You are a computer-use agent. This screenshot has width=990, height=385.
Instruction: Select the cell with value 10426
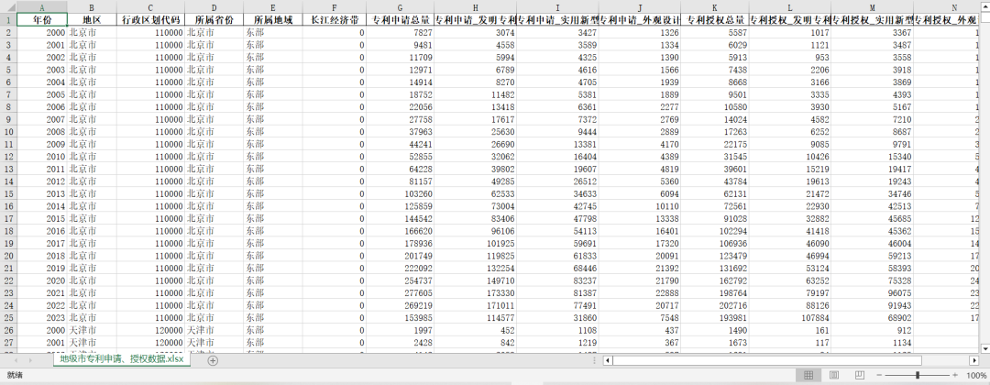click(790, 157)
